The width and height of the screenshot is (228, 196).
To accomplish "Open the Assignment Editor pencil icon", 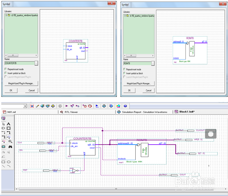I will pyautogui.click(x=37, y=106).
